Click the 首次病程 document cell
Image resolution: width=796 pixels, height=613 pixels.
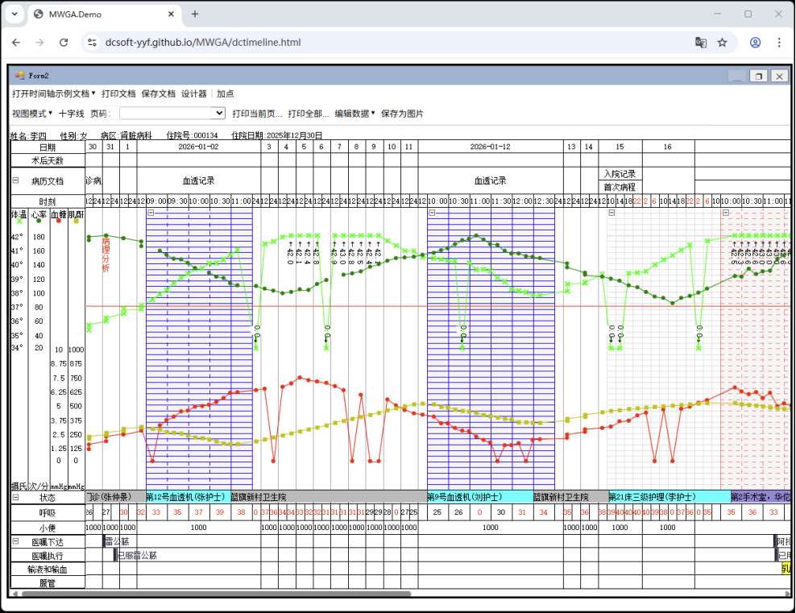click(x=620, y=187)
